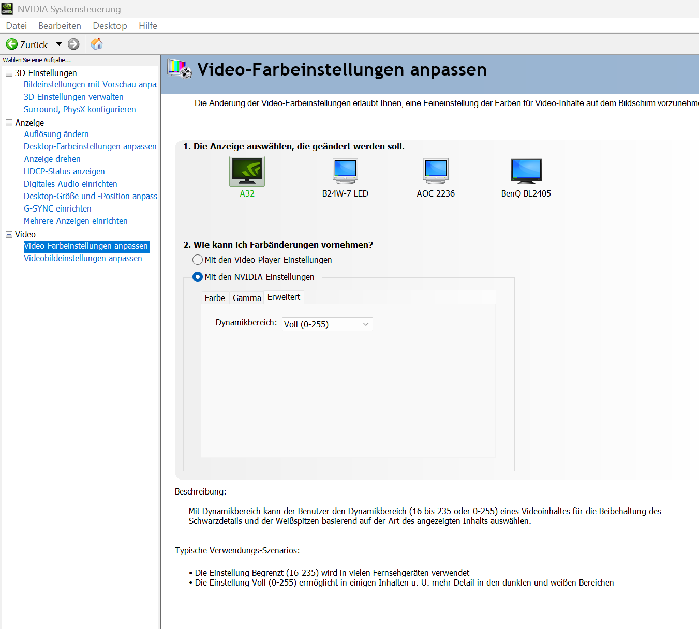This screenshot has height=629, width=699.
Task: Click the grey forward arrow icon
Action: click(x=74, y=44)
